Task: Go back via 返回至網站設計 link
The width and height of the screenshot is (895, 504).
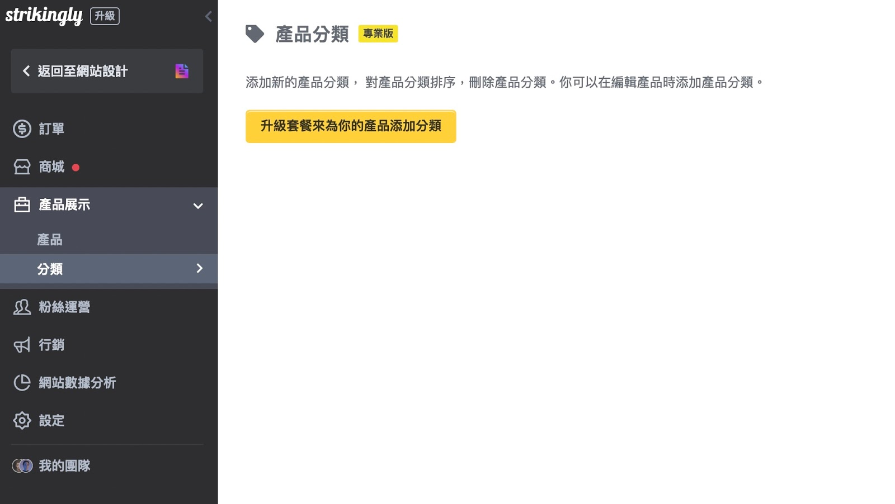Action: (82, 71)
